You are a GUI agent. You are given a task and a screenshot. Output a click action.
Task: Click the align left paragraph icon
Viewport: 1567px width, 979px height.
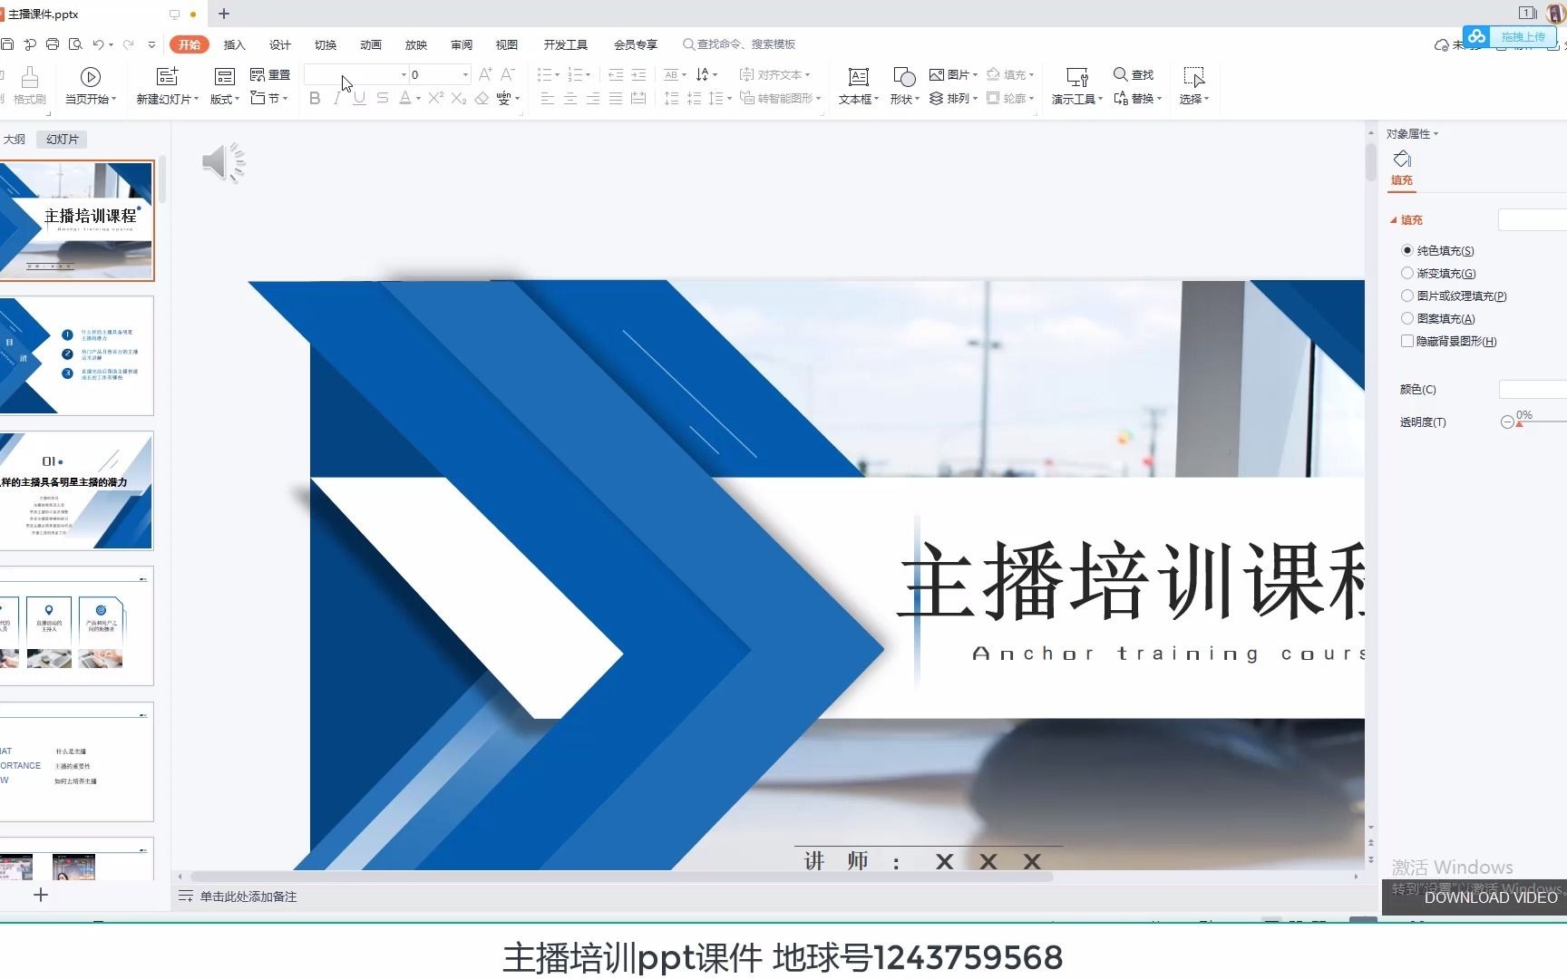(x=548, y=98)
